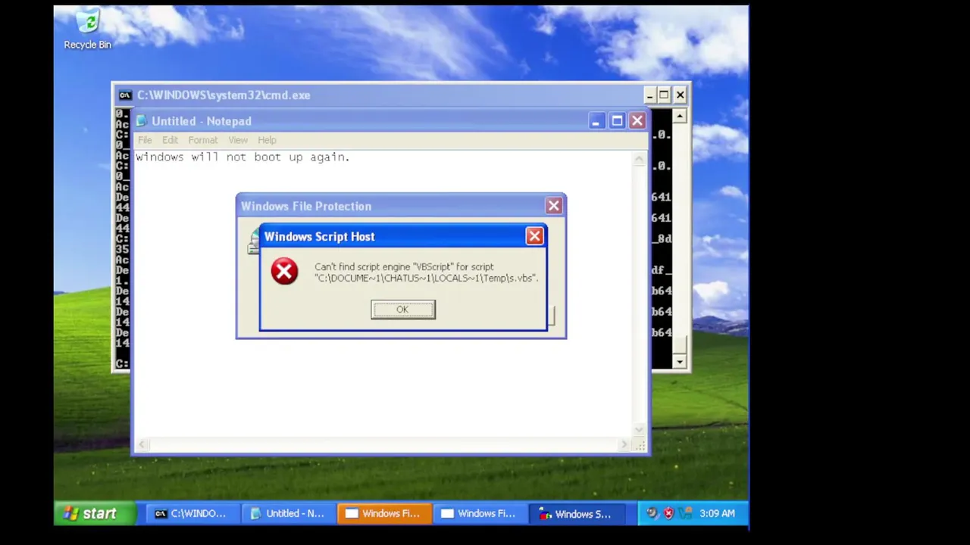Click the Notepad icon in title bar
This screenshot has height=545, width=970.
click(141, 121)
